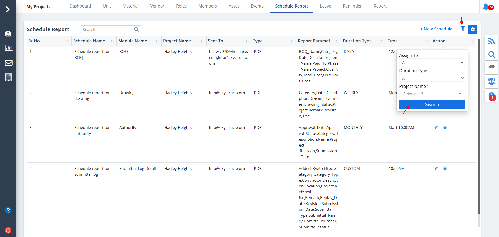Image resolution: width=499 pixels, height=237 pixels.
Task: Open the blue settings gear icon
Action: click(x=472, y=29)
